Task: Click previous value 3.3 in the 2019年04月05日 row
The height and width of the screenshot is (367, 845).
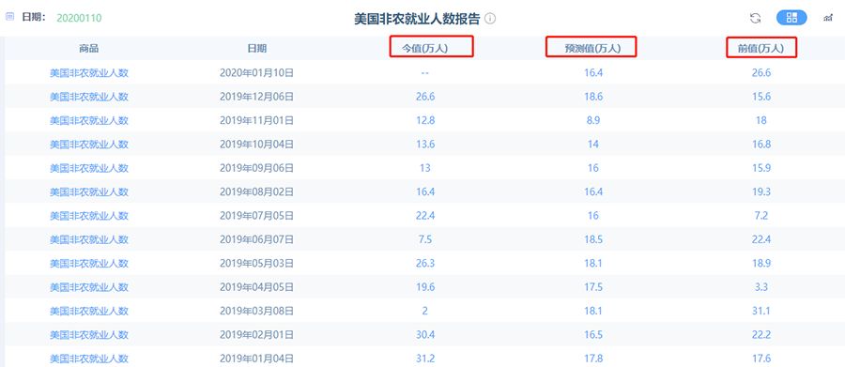Action: coord(760,286)
